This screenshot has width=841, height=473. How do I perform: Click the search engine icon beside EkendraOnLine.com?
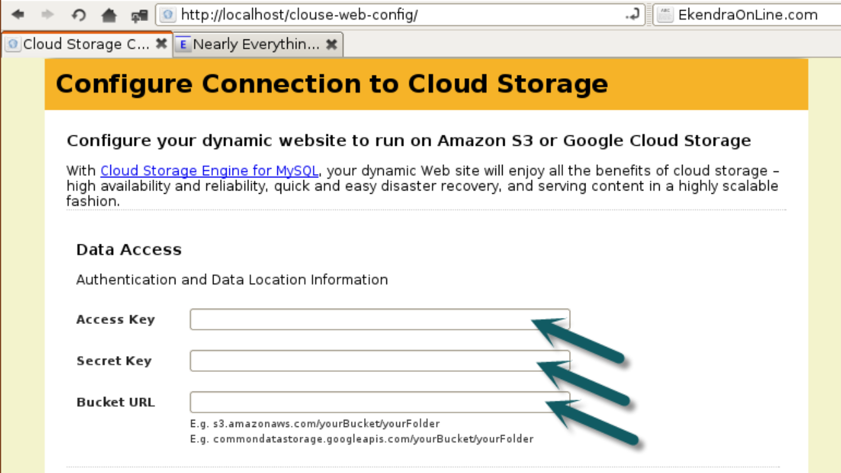[x=666, y=14]
